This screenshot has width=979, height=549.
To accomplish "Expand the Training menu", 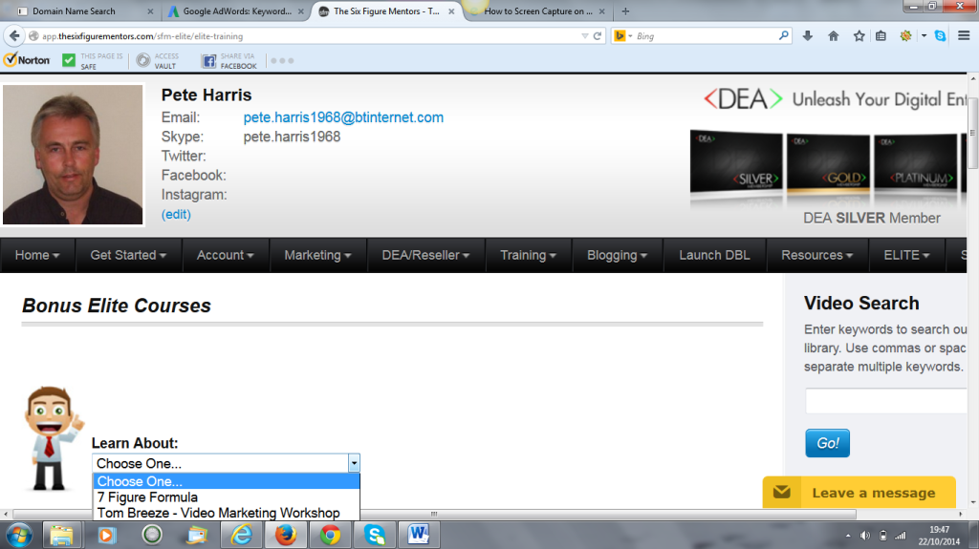I will [x=528, y=255].
